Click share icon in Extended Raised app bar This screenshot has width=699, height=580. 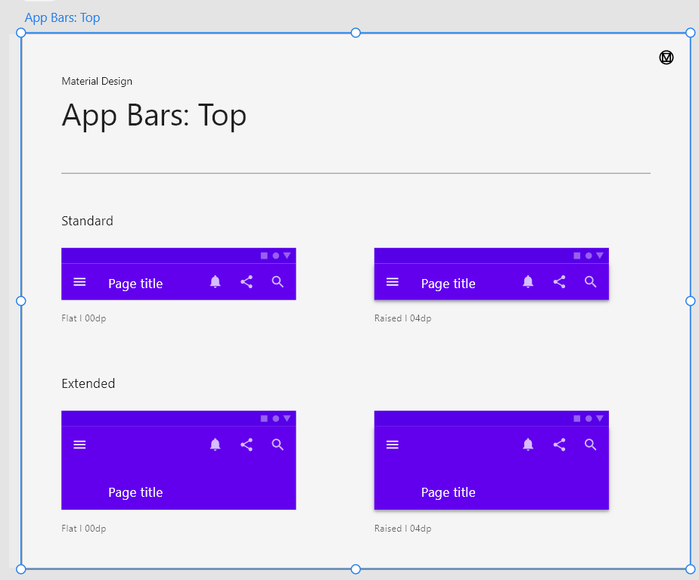[560, 444]
